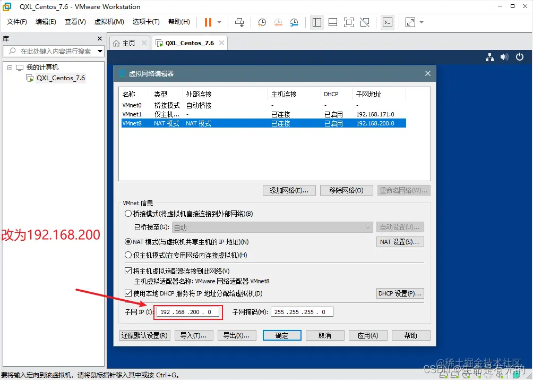Click the network adapter status icon
533x380 pixels.
click(x=489, y=57)
